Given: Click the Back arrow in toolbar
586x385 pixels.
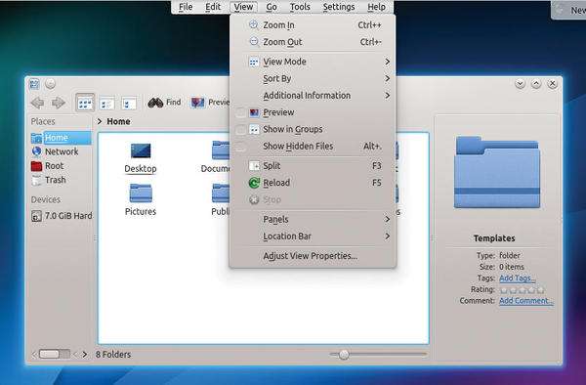Looking at the screenshot, I should pos(37,103).
